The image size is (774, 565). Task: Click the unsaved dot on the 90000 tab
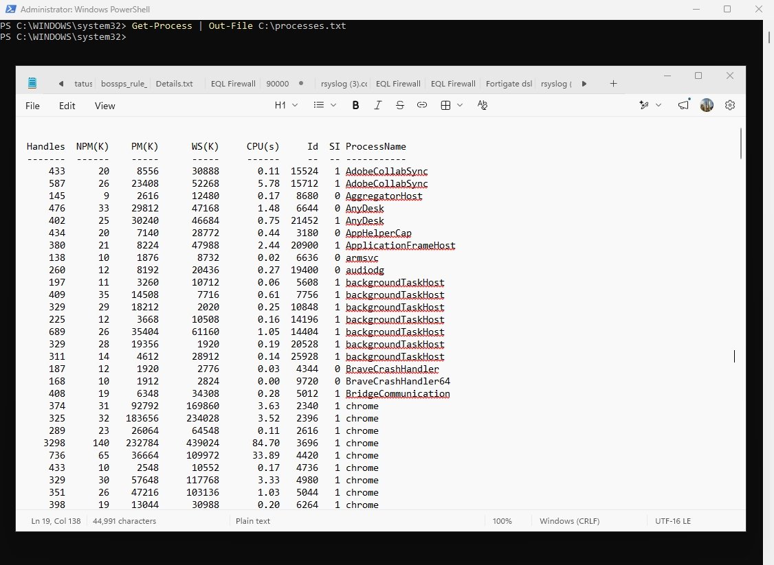(301, 83)
